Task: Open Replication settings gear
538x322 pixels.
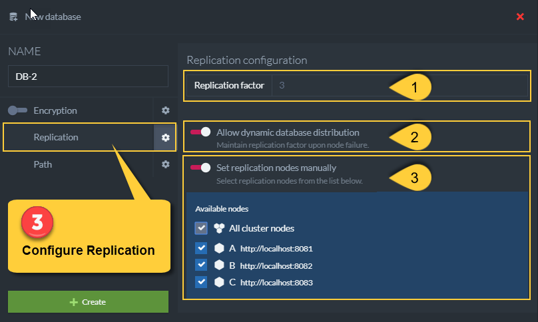Action: [x=165, y=138]
